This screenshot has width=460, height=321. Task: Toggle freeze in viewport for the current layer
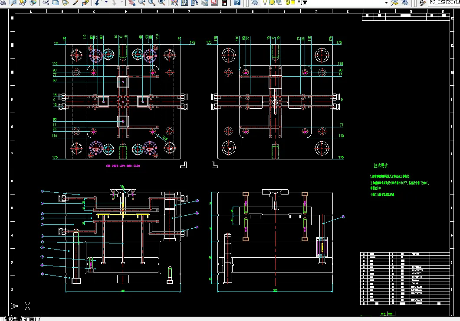click(x=279, y=2)
